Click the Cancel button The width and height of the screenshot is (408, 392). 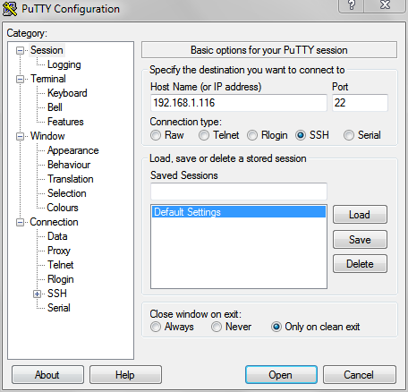coord(360,375)
